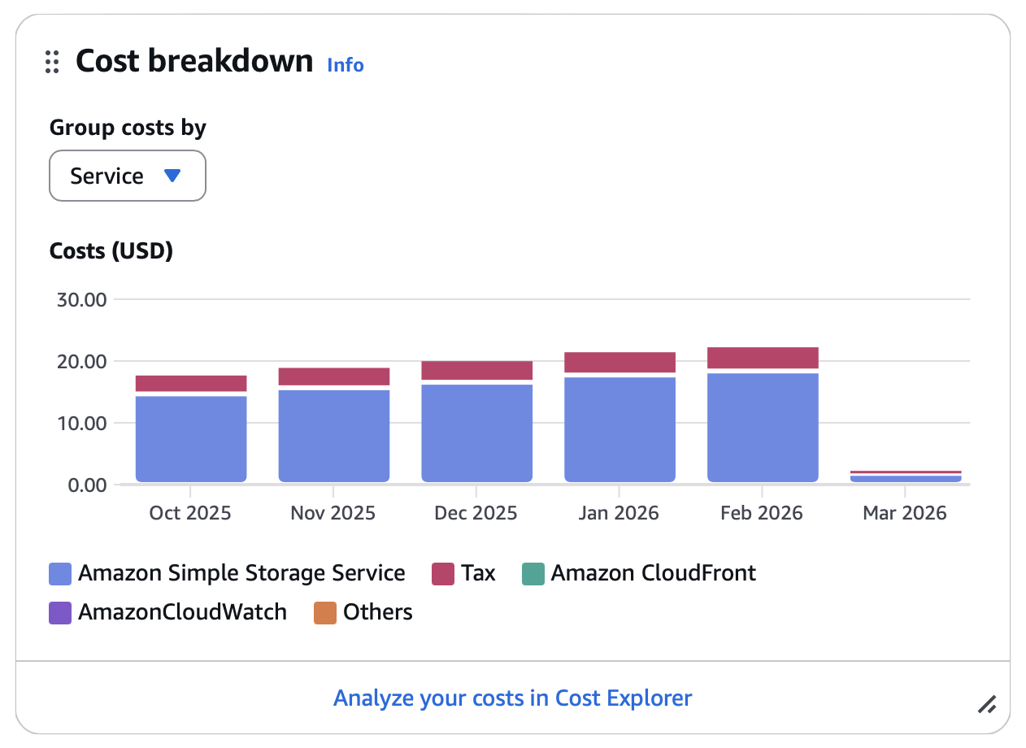This screenshot has height=748, width=1026.
Task: Open the Info link next to title
Action: (x=345, y=65)
